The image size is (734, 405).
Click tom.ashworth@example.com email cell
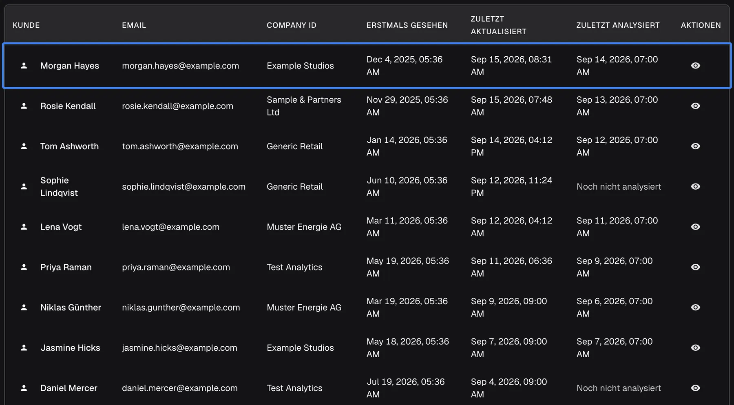[180, 146]
